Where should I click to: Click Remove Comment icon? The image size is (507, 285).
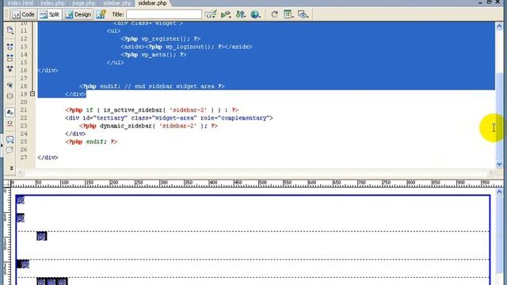pyautogui.click(x=10, y=150)
